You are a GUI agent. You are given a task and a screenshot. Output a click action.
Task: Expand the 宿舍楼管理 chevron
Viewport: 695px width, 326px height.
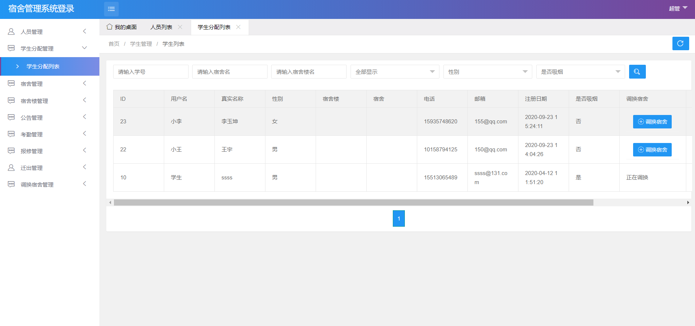click(84, 100)
